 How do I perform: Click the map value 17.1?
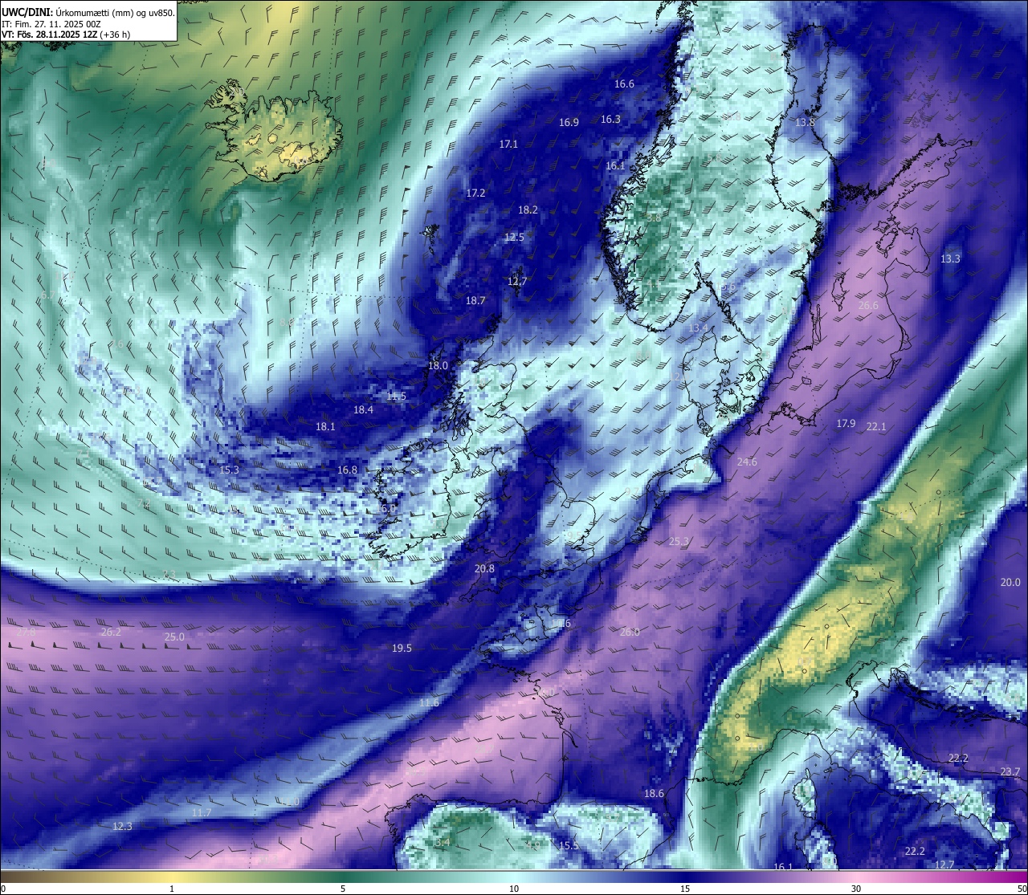pyautogui.click(x=508, y=144)
